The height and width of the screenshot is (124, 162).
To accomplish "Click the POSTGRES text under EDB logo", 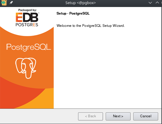I will click(x=27, y=25).
